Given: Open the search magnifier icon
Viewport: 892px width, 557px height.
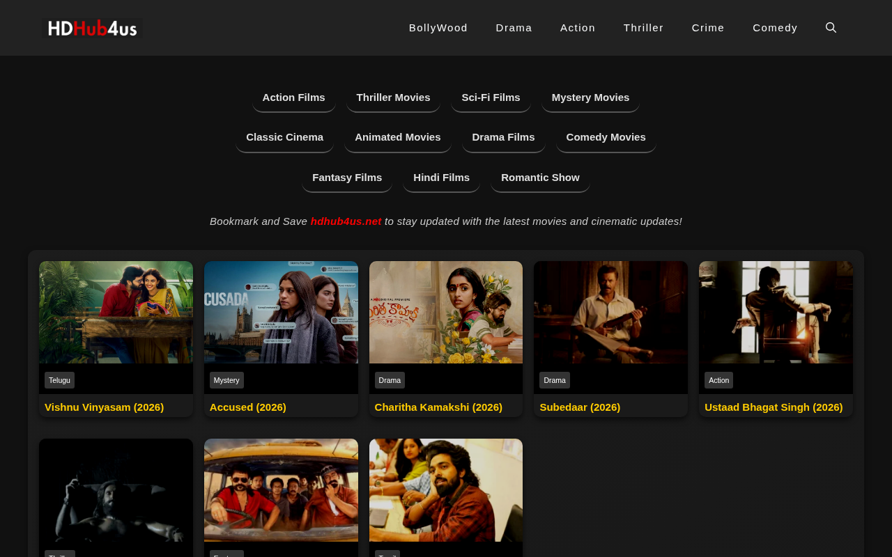Looking at the screenshot, I should [831, 28].
